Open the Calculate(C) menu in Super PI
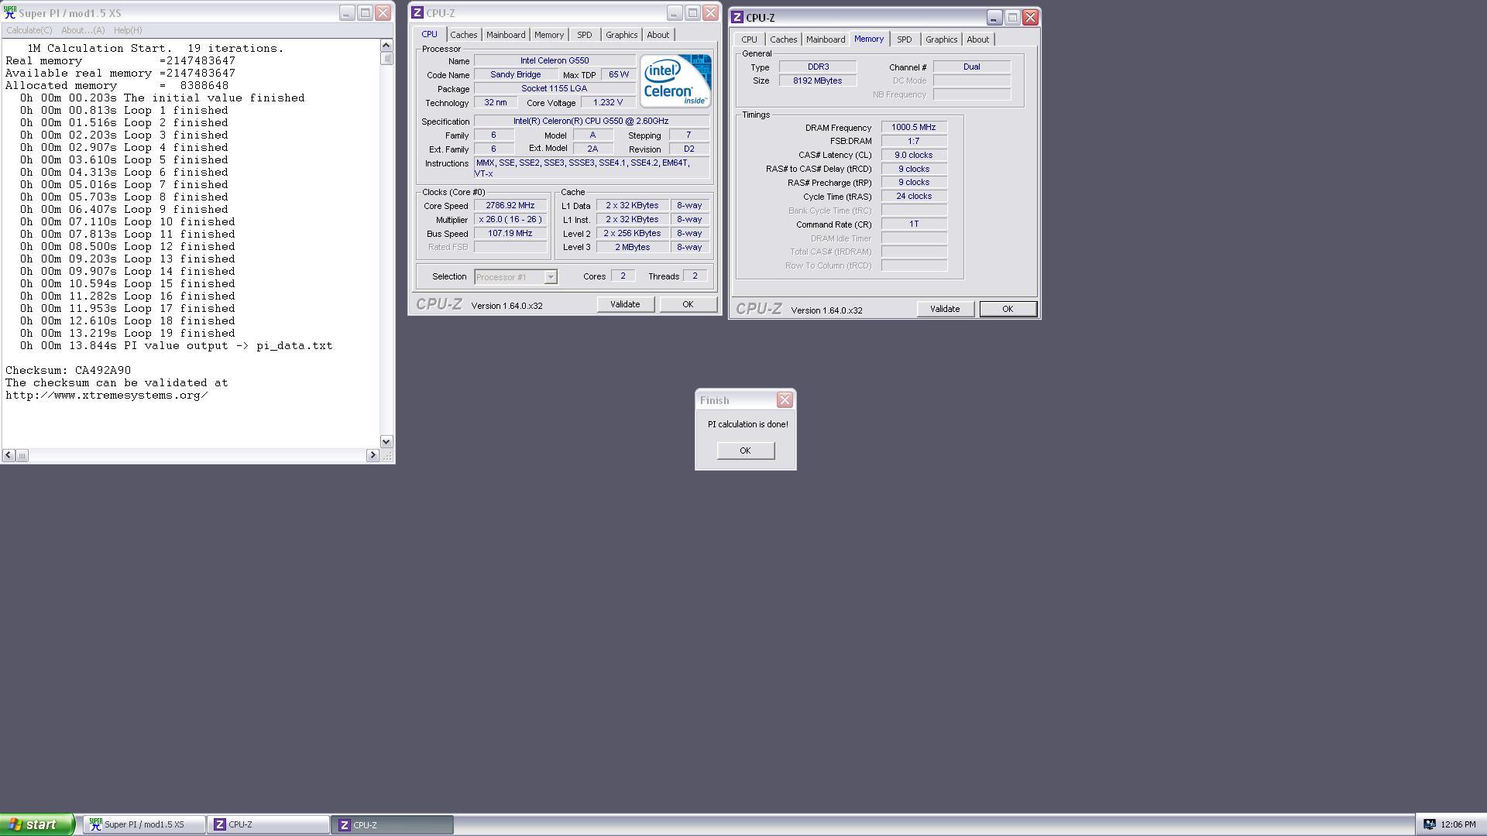 coord(29,30)
